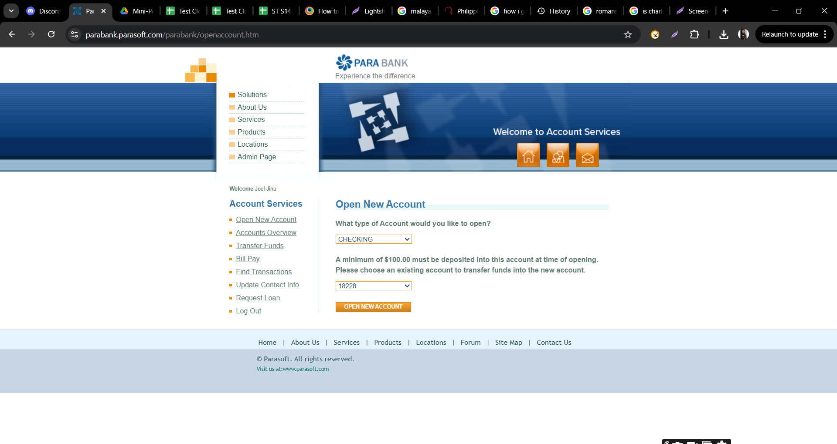The image size is (837, 444).
Task: Click the orange Home icon button
Action: tap(528, 155)
